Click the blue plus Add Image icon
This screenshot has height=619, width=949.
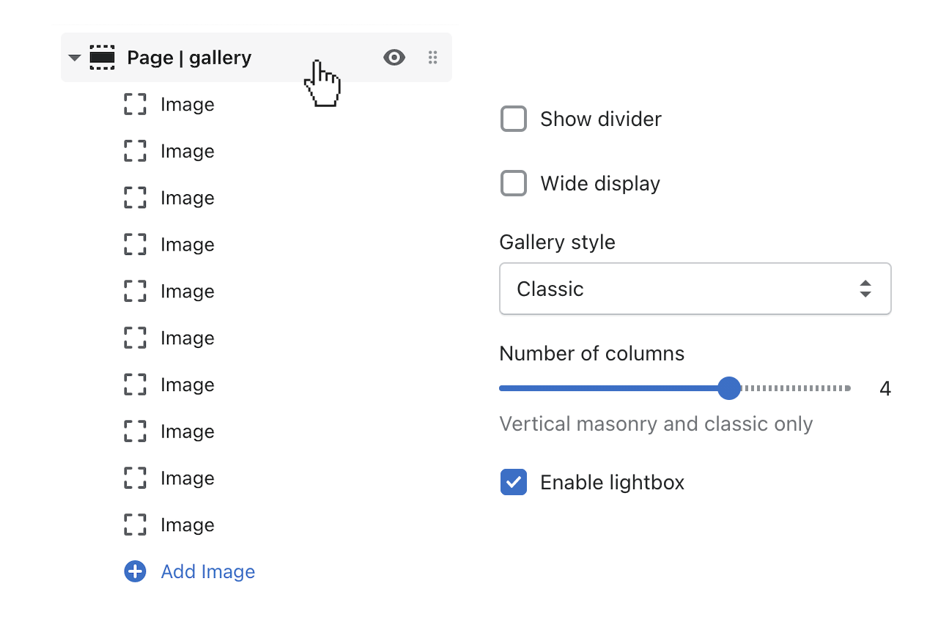[136, 571]
